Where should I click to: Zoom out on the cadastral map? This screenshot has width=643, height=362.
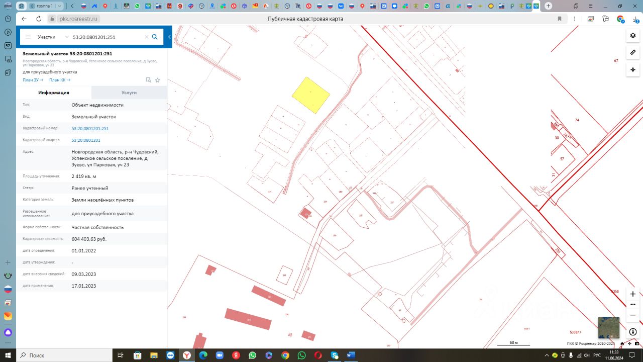[633, 315]
